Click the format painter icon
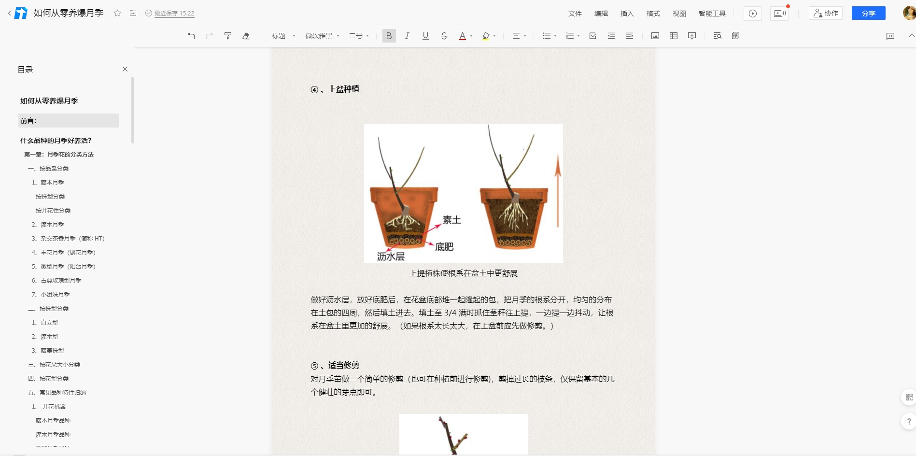This screenshot has height=456, width=916. point(228,36)
